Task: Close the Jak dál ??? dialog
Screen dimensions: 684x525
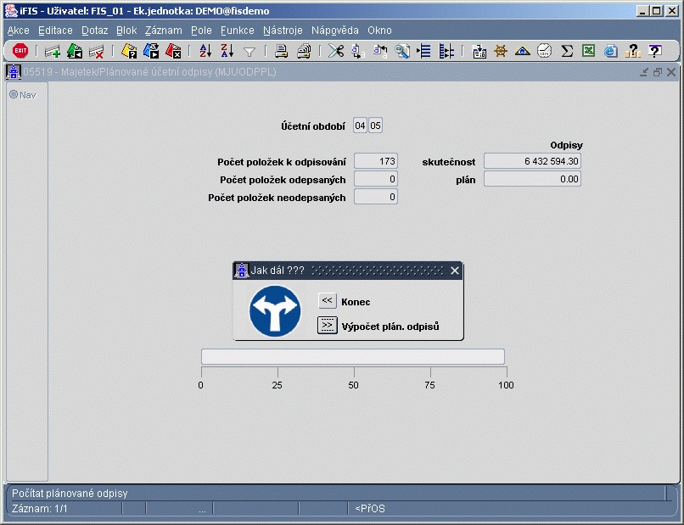Action: click(455, 271)
